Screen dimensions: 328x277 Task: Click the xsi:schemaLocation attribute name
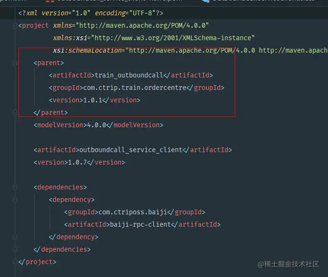pos(87,51)
